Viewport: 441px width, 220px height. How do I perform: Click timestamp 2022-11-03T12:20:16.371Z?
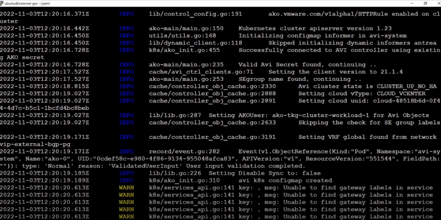click(44, 14)
